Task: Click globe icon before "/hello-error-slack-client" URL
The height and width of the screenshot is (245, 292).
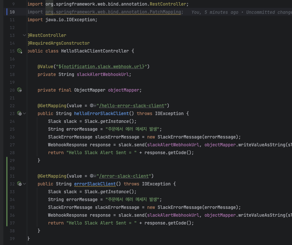Action: click(x=92, y=106)
